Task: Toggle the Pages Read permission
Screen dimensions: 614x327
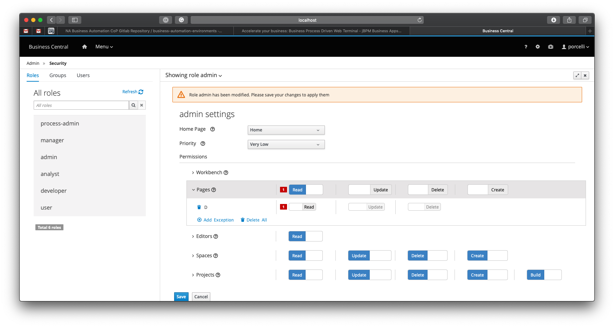Action: pyautogui.click(x=305, y=190)
